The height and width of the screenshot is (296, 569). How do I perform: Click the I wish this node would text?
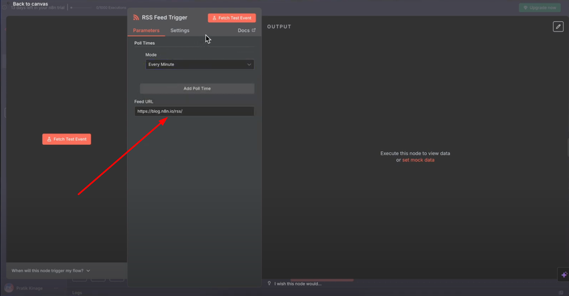coord(298,284)
